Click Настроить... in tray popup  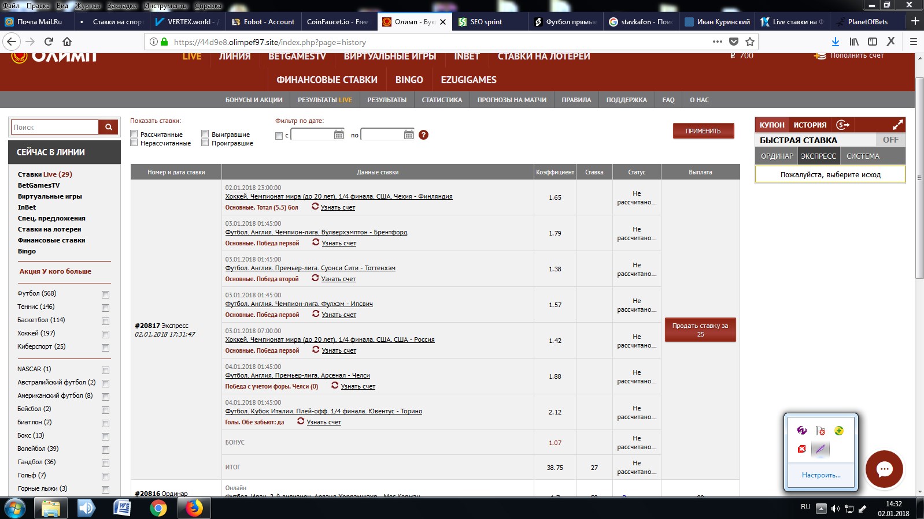[x=821, y=475]
